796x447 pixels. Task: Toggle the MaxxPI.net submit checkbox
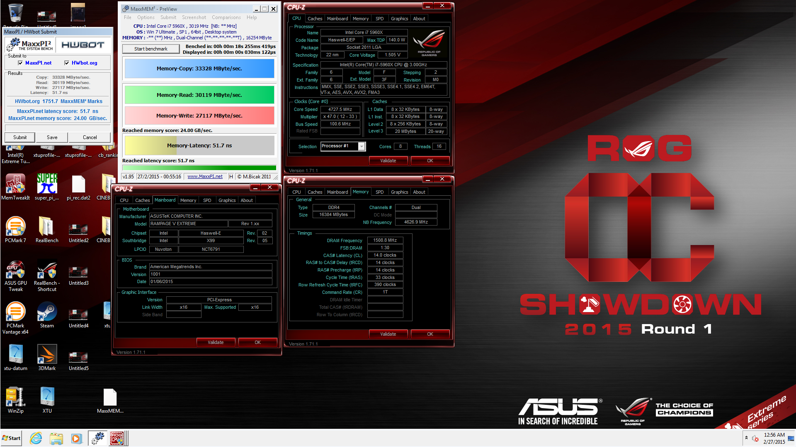pos(20,63)
